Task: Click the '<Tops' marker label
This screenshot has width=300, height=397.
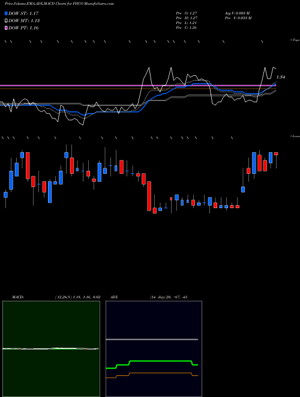Action: [x=295, y=40]
